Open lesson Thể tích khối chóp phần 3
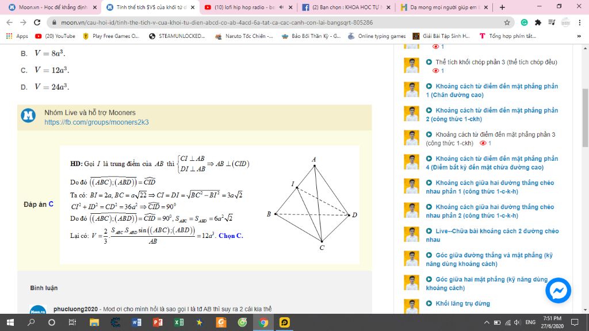Image resolution: width=589 pixels, height=331 pixels. pyautogui.click(x=496, y=62)
